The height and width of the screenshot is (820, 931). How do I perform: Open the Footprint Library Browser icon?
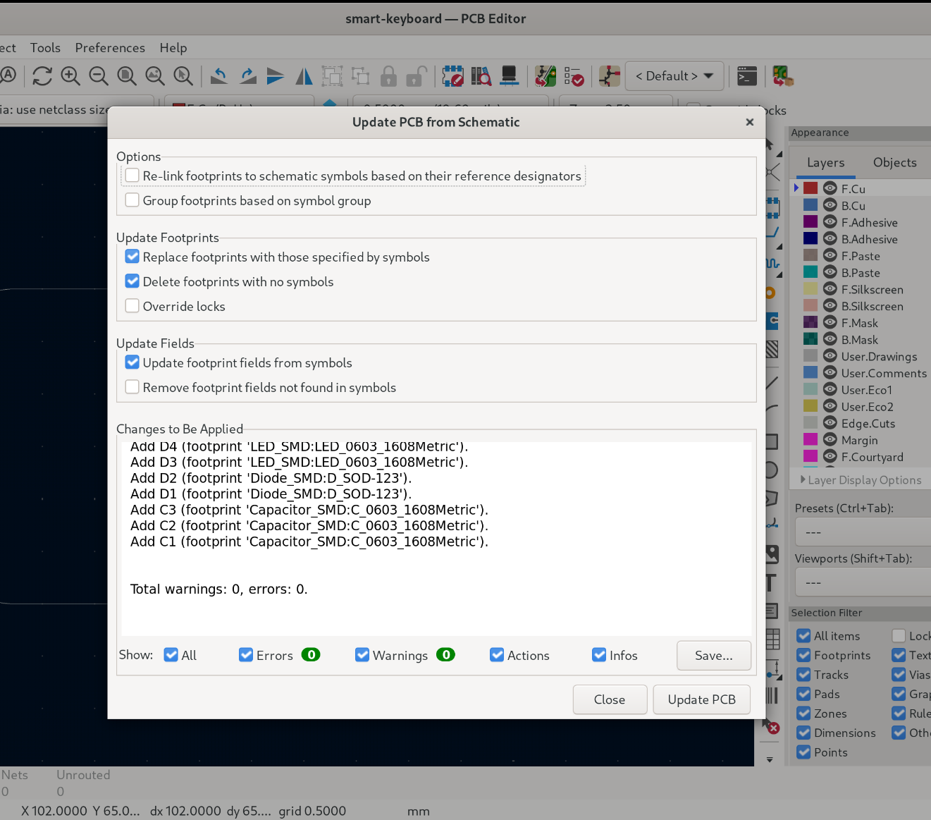coord(481,75)
